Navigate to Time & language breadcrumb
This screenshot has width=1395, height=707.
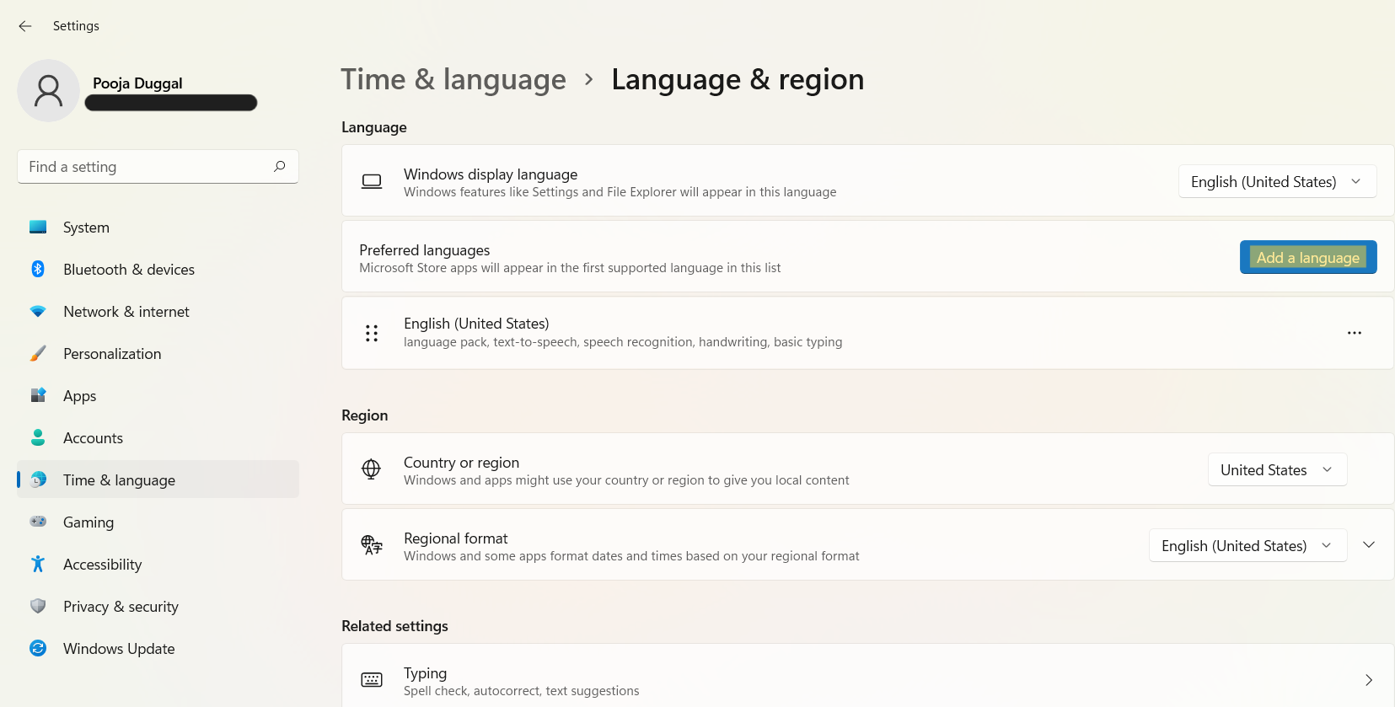(453, 79)
